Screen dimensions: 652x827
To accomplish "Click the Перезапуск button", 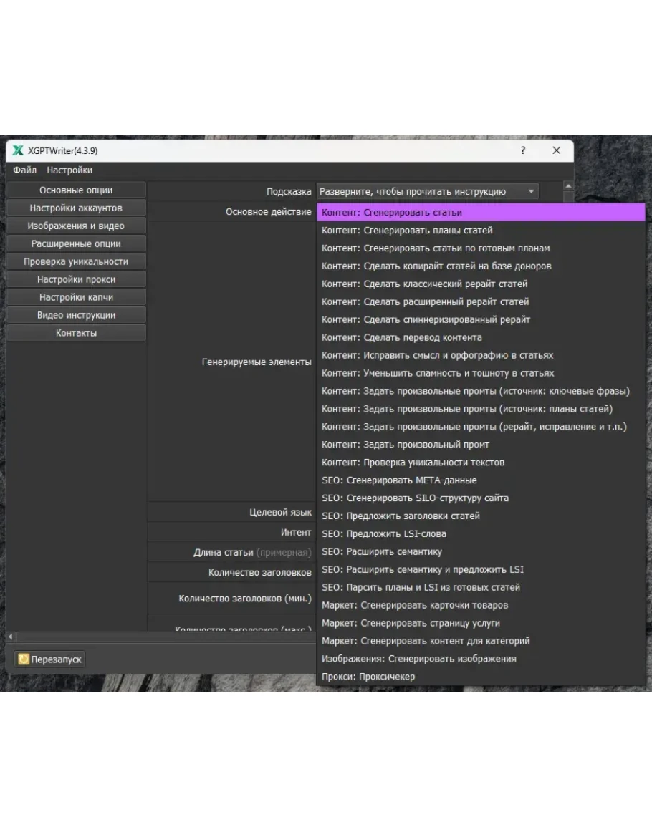I will click(x=50, y=659).
